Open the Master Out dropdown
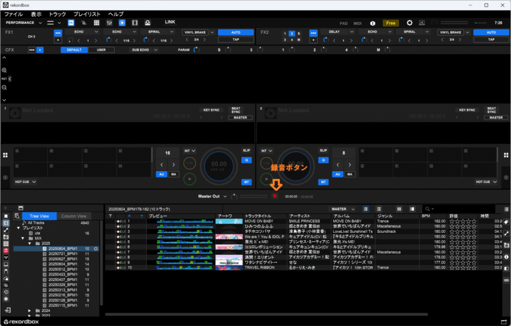Image resolution: width=511 pixels, height=326 pixels. pyautogui.click(x=225, y=196)
